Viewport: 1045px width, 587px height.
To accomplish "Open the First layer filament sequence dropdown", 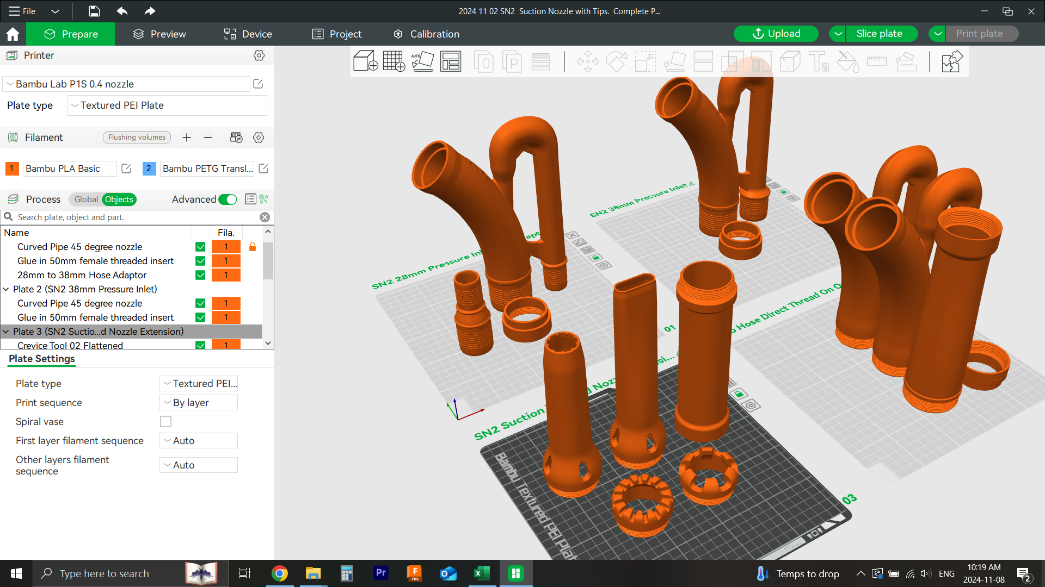I will [x=198, y=440].
